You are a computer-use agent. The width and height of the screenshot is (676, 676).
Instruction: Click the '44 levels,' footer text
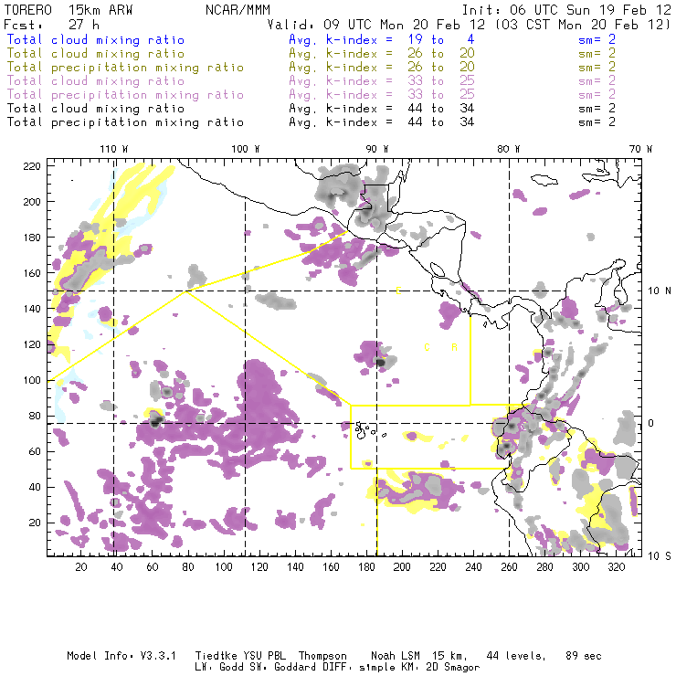pyautogui.click(x=516, y=656)
